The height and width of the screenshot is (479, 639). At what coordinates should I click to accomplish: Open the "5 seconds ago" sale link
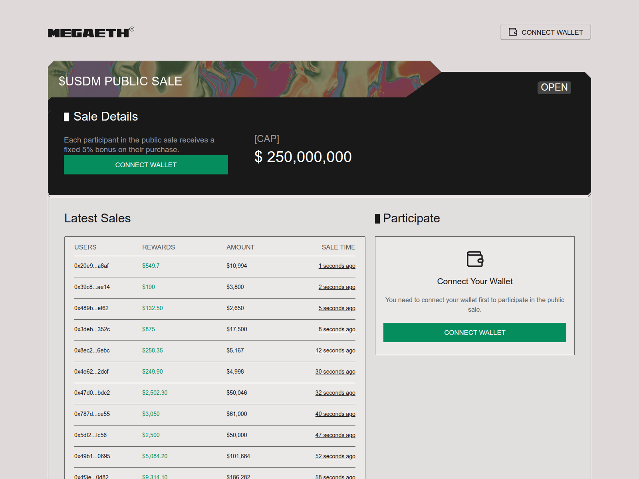tap(337, 308)
